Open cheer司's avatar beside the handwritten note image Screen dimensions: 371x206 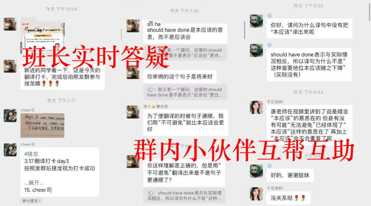tap(10, 115)
